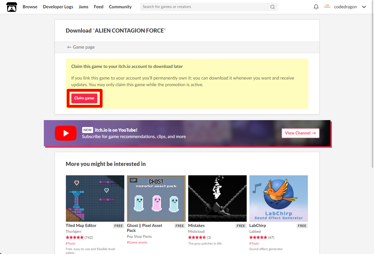Open the LabChirp title link

tap(258, 226)
